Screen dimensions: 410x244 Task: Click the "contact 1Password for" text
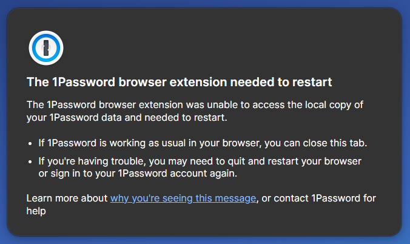(x=329, y=198)
